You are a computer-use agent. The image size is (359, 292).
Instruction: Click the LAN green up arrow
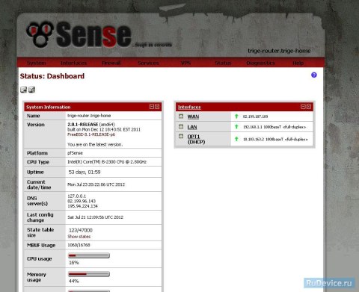point(236,127)
